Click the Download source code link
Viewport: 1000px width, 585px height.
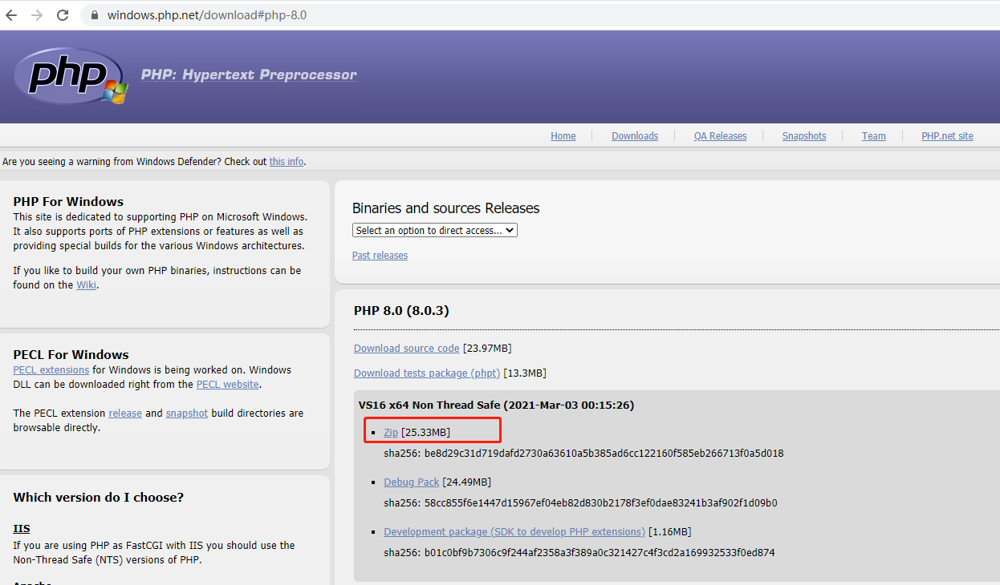click(x=407, y=349)
